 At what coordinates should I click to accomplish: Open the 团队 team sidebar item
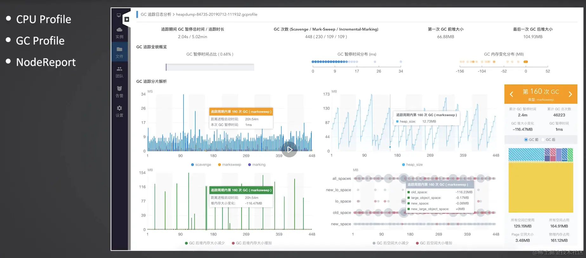coord(119,72)
